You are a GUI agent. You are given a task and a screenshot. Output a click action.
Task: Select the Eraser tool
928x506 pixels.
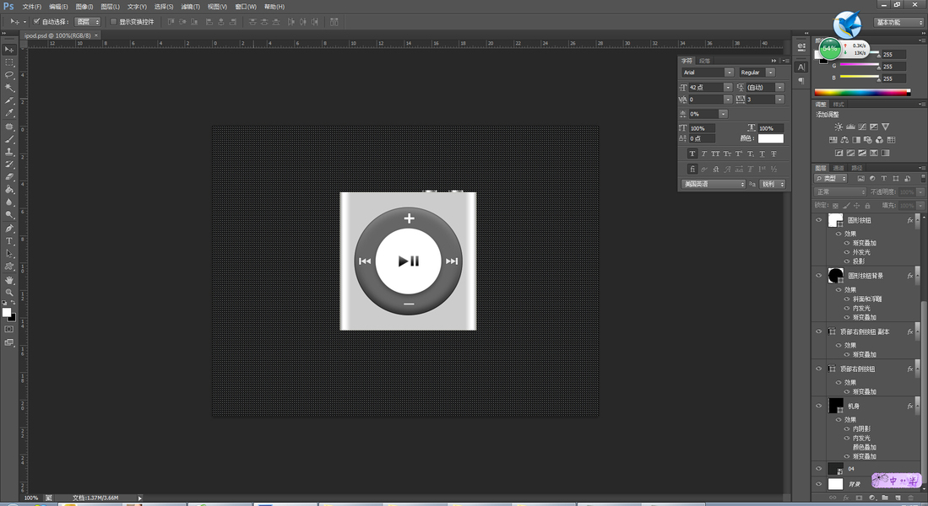(x=9, y=177)
